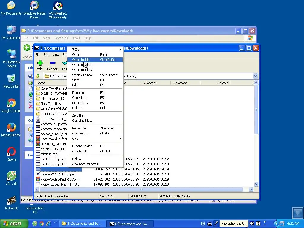Expand the 7-Zip address path dropdown

point(255,76)
